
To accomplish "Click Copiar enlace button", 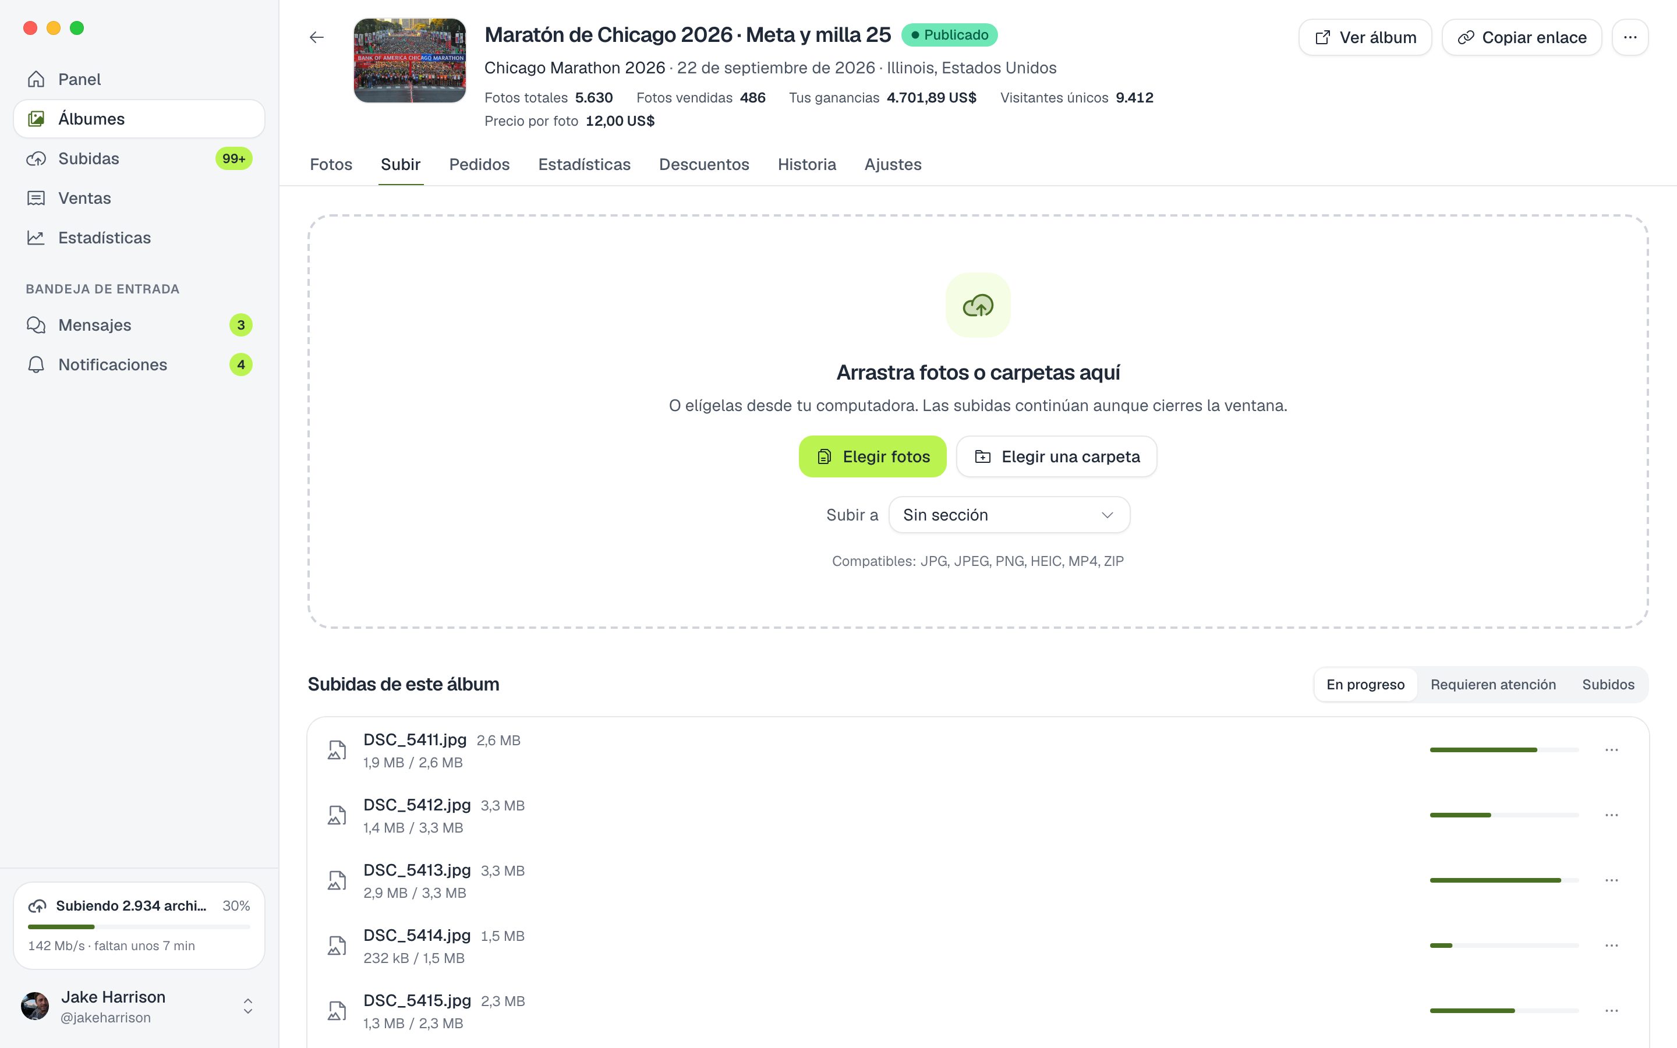I will tap(1522, 37).
